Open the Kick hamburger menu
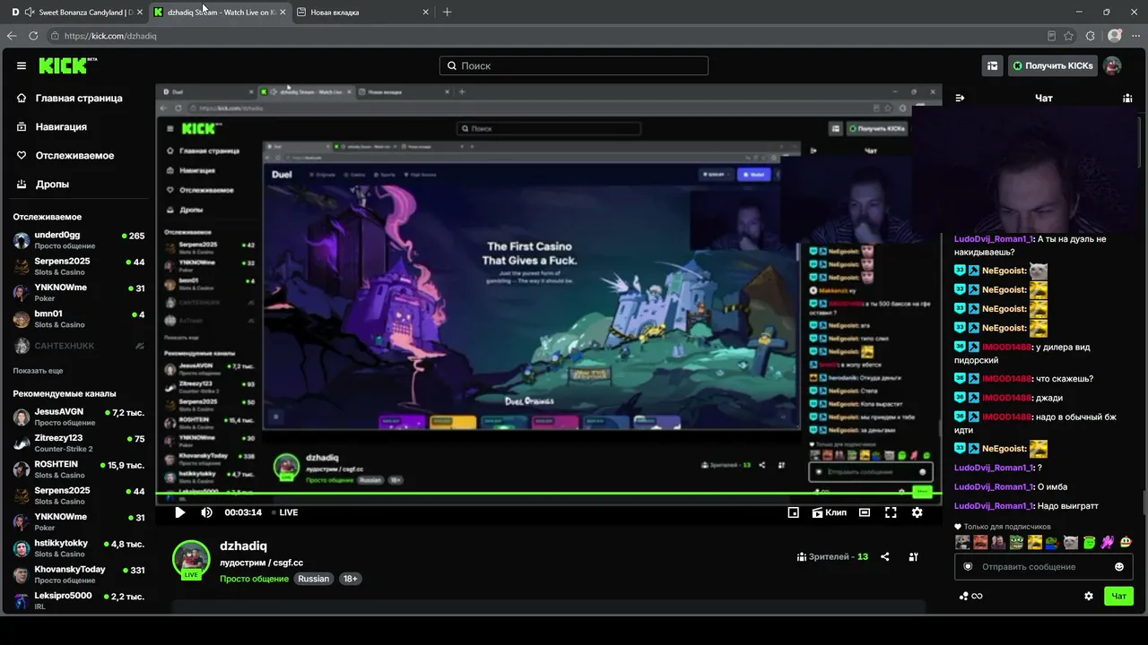The height and width of the screenshot is (645, 1148). (x=22, y=65)
